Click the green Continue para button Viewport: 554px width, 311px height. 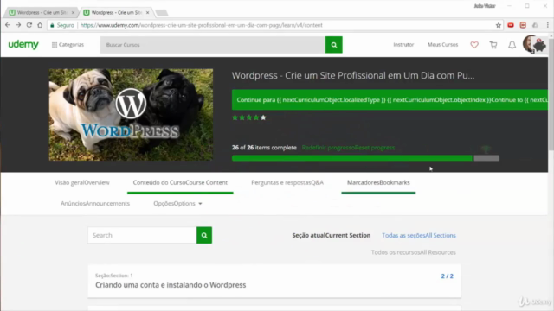point(390,100)
